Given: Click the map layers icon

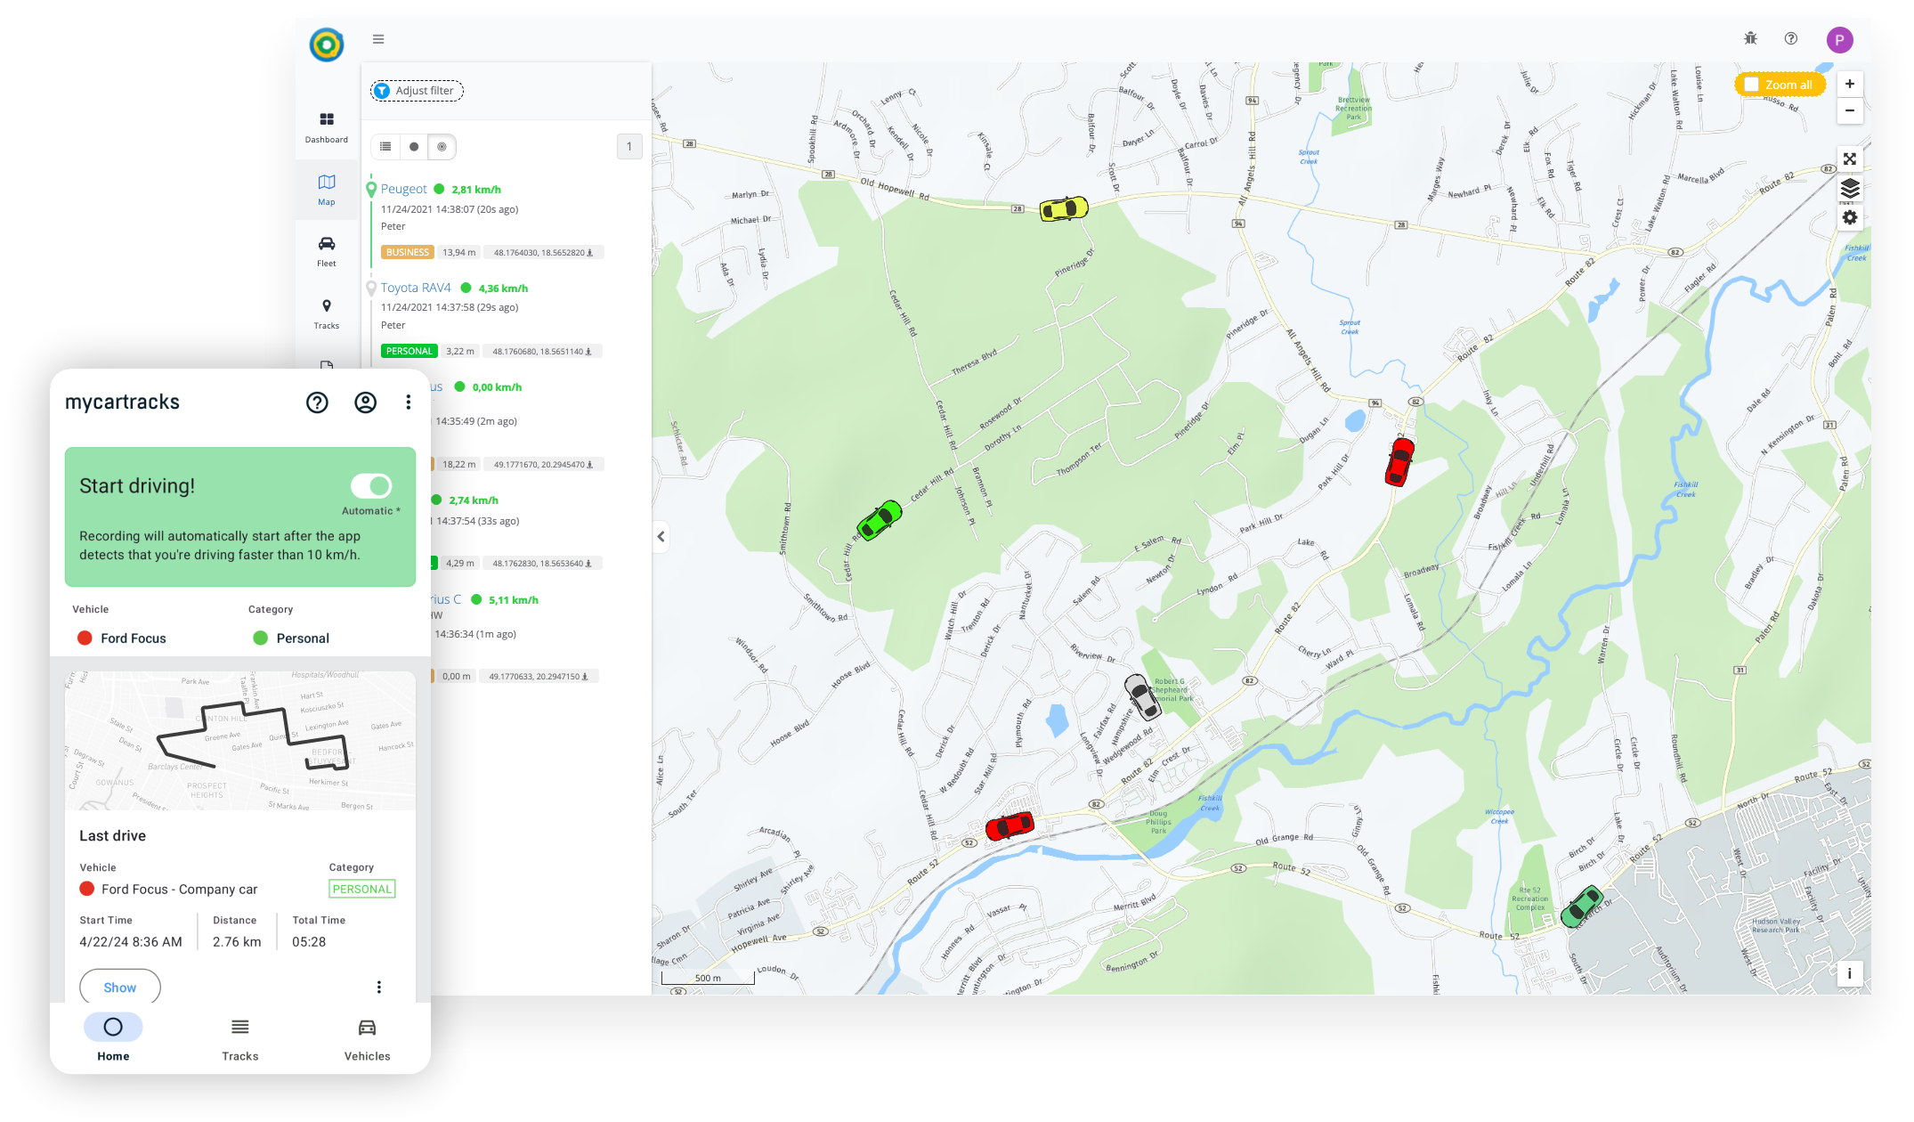Looking at the screenshot, I should 1850,189.
